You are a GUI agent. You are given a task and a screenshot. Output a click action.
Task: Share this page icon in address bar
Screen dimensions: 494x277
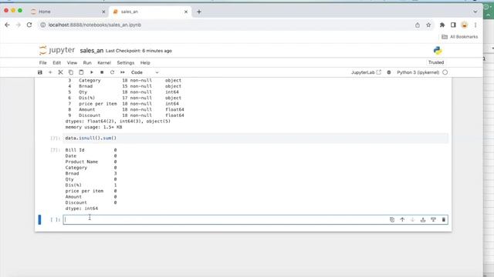(418, 25)
